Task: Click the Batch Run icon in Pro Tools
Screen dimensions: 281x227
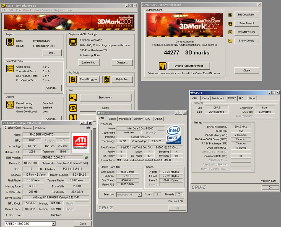Action: coord(106,80)
